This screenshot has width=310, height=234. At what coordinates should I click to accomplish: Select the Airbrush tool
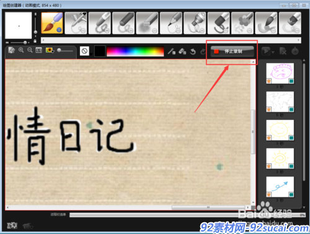(x=76, y=23)
